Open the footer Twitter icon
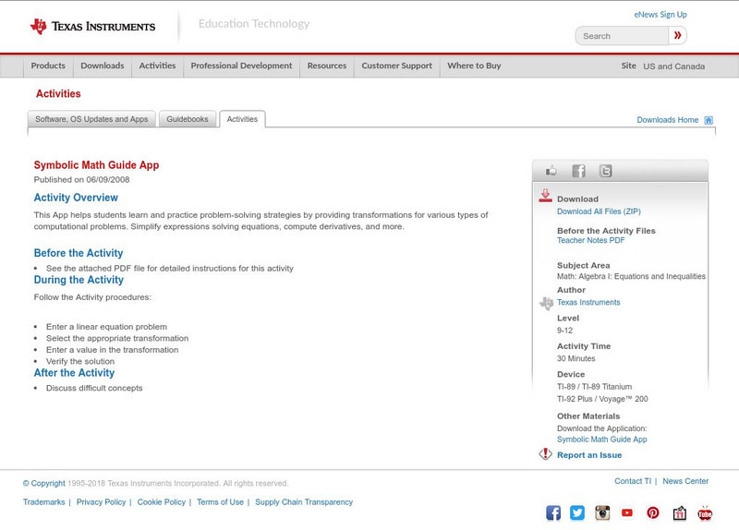This screenshot has width=739, height=530. pyautogui.click(x=576, y=512)
